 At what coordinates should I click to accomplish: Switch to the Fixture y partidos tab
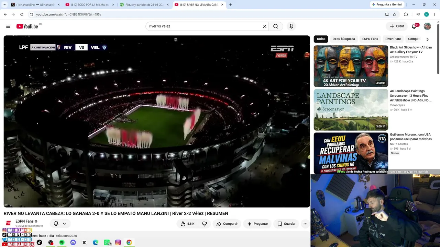(144, 4)
